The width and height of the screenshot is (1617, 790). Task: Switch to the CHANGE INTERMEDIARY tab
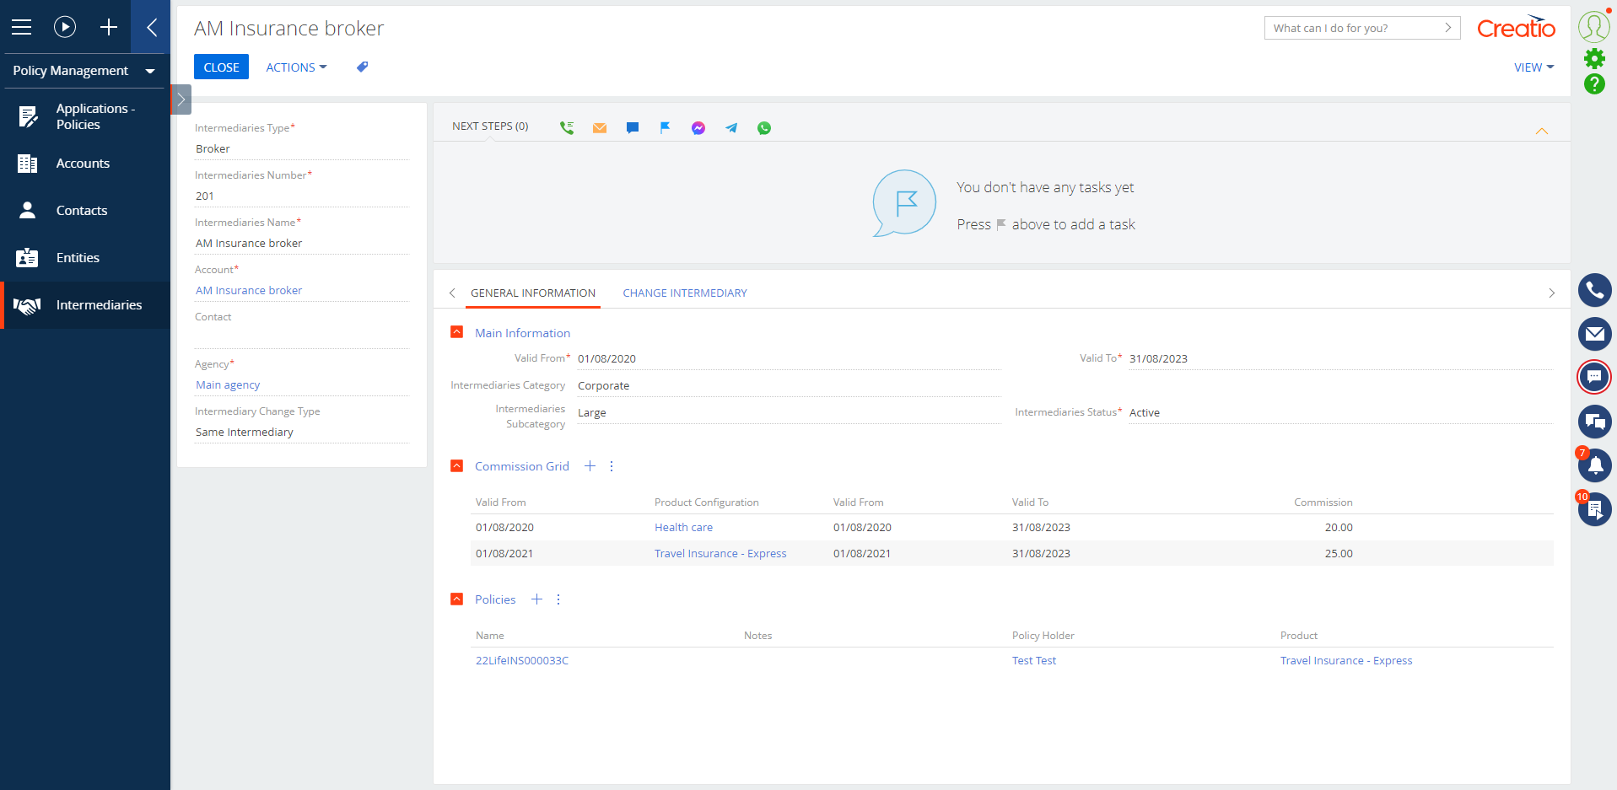tap(684, 293)
